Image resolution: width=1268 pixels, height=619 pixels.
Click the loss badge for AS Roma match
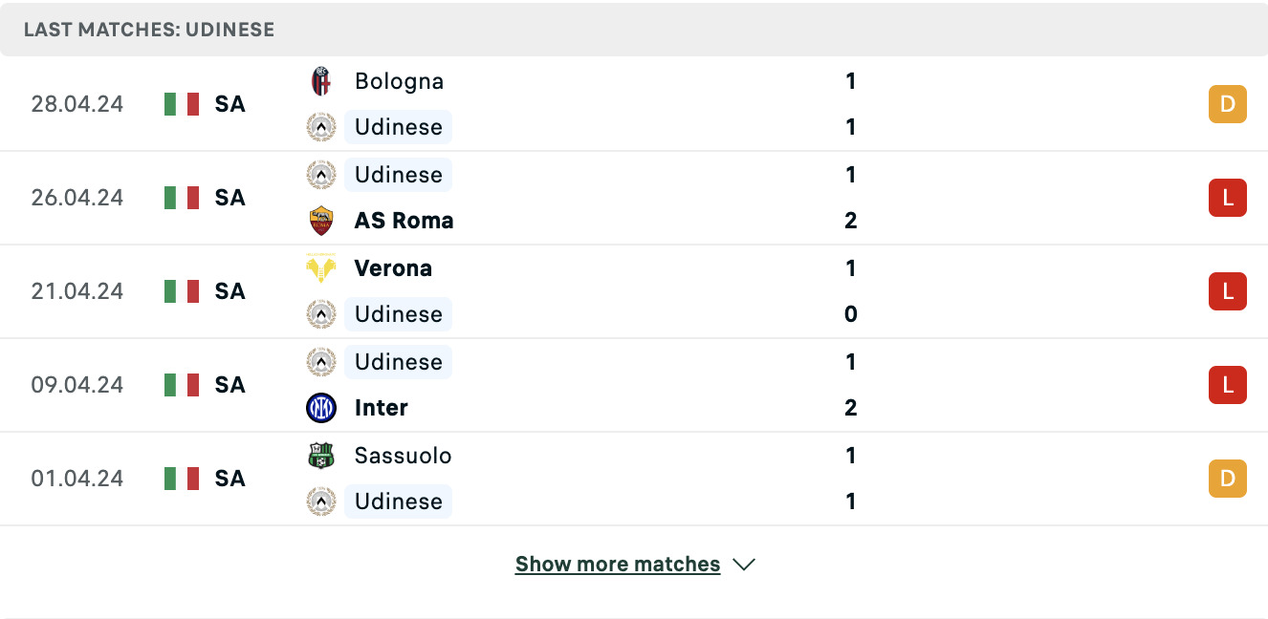click(1228, 198)
